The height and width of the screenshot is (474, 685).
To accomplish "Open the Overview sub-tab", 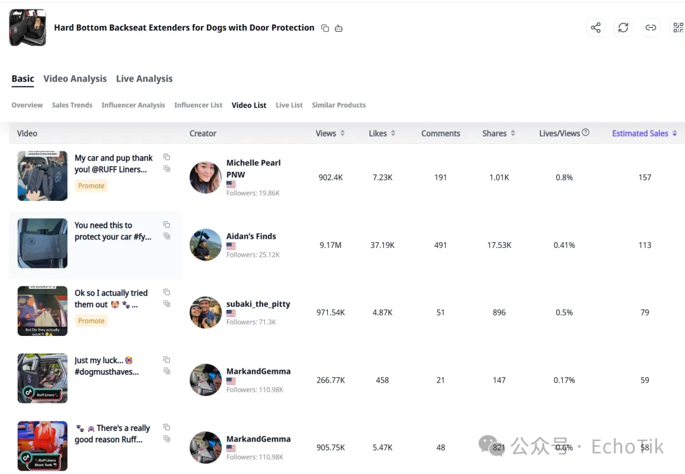I will [27, 105].
